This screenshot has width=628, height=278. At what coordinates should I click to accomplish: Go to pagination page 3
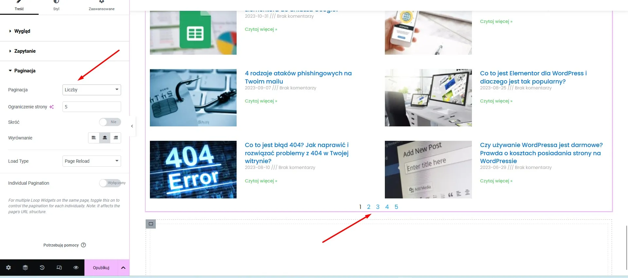pyautogui.click(x=378, y=207)
